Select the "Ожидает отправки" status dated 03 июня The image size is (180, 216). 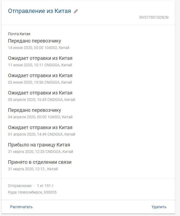(x=40, y=76)
